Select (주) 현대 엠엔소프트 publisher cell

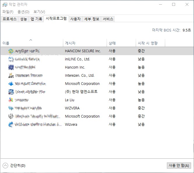(81, 92)
